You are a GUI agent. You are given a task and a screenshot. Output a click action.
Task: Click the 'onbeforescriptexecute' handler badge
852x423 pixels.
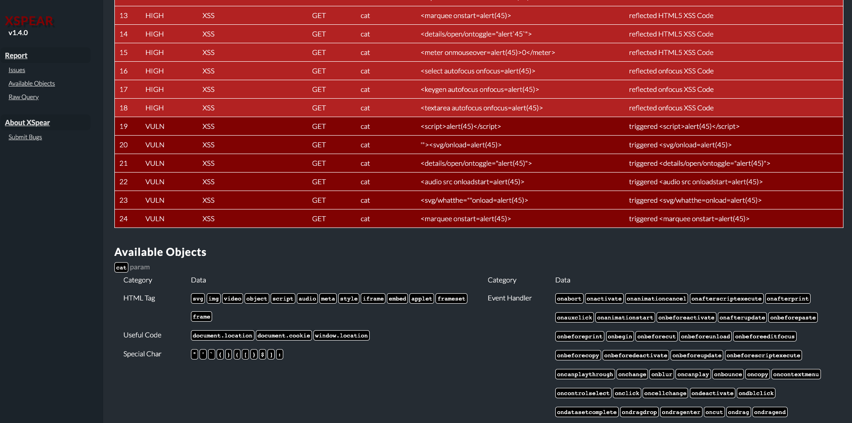(x=763, y=355)
